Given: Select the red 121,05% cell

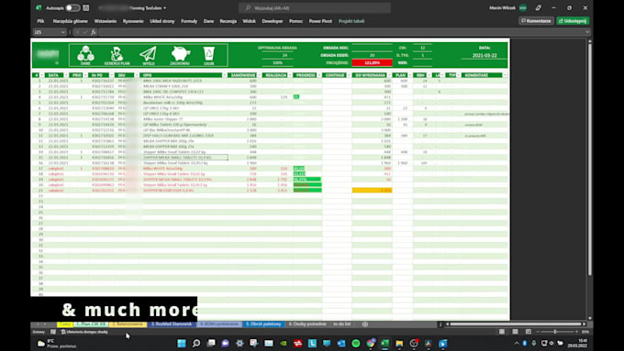Looking at the screenshot, I should pos(372,63).
